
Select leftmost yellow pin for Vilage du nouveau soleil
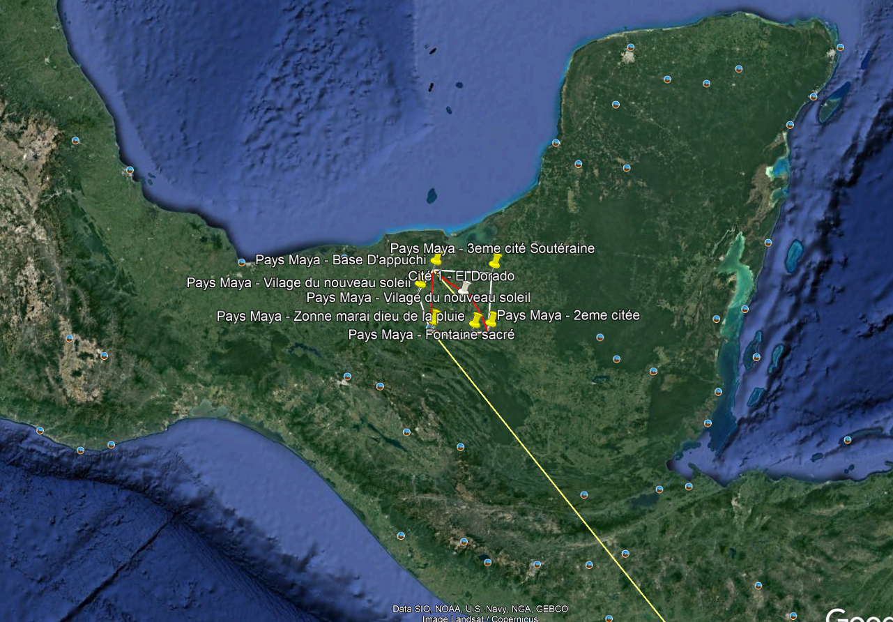tap(420, 284)
